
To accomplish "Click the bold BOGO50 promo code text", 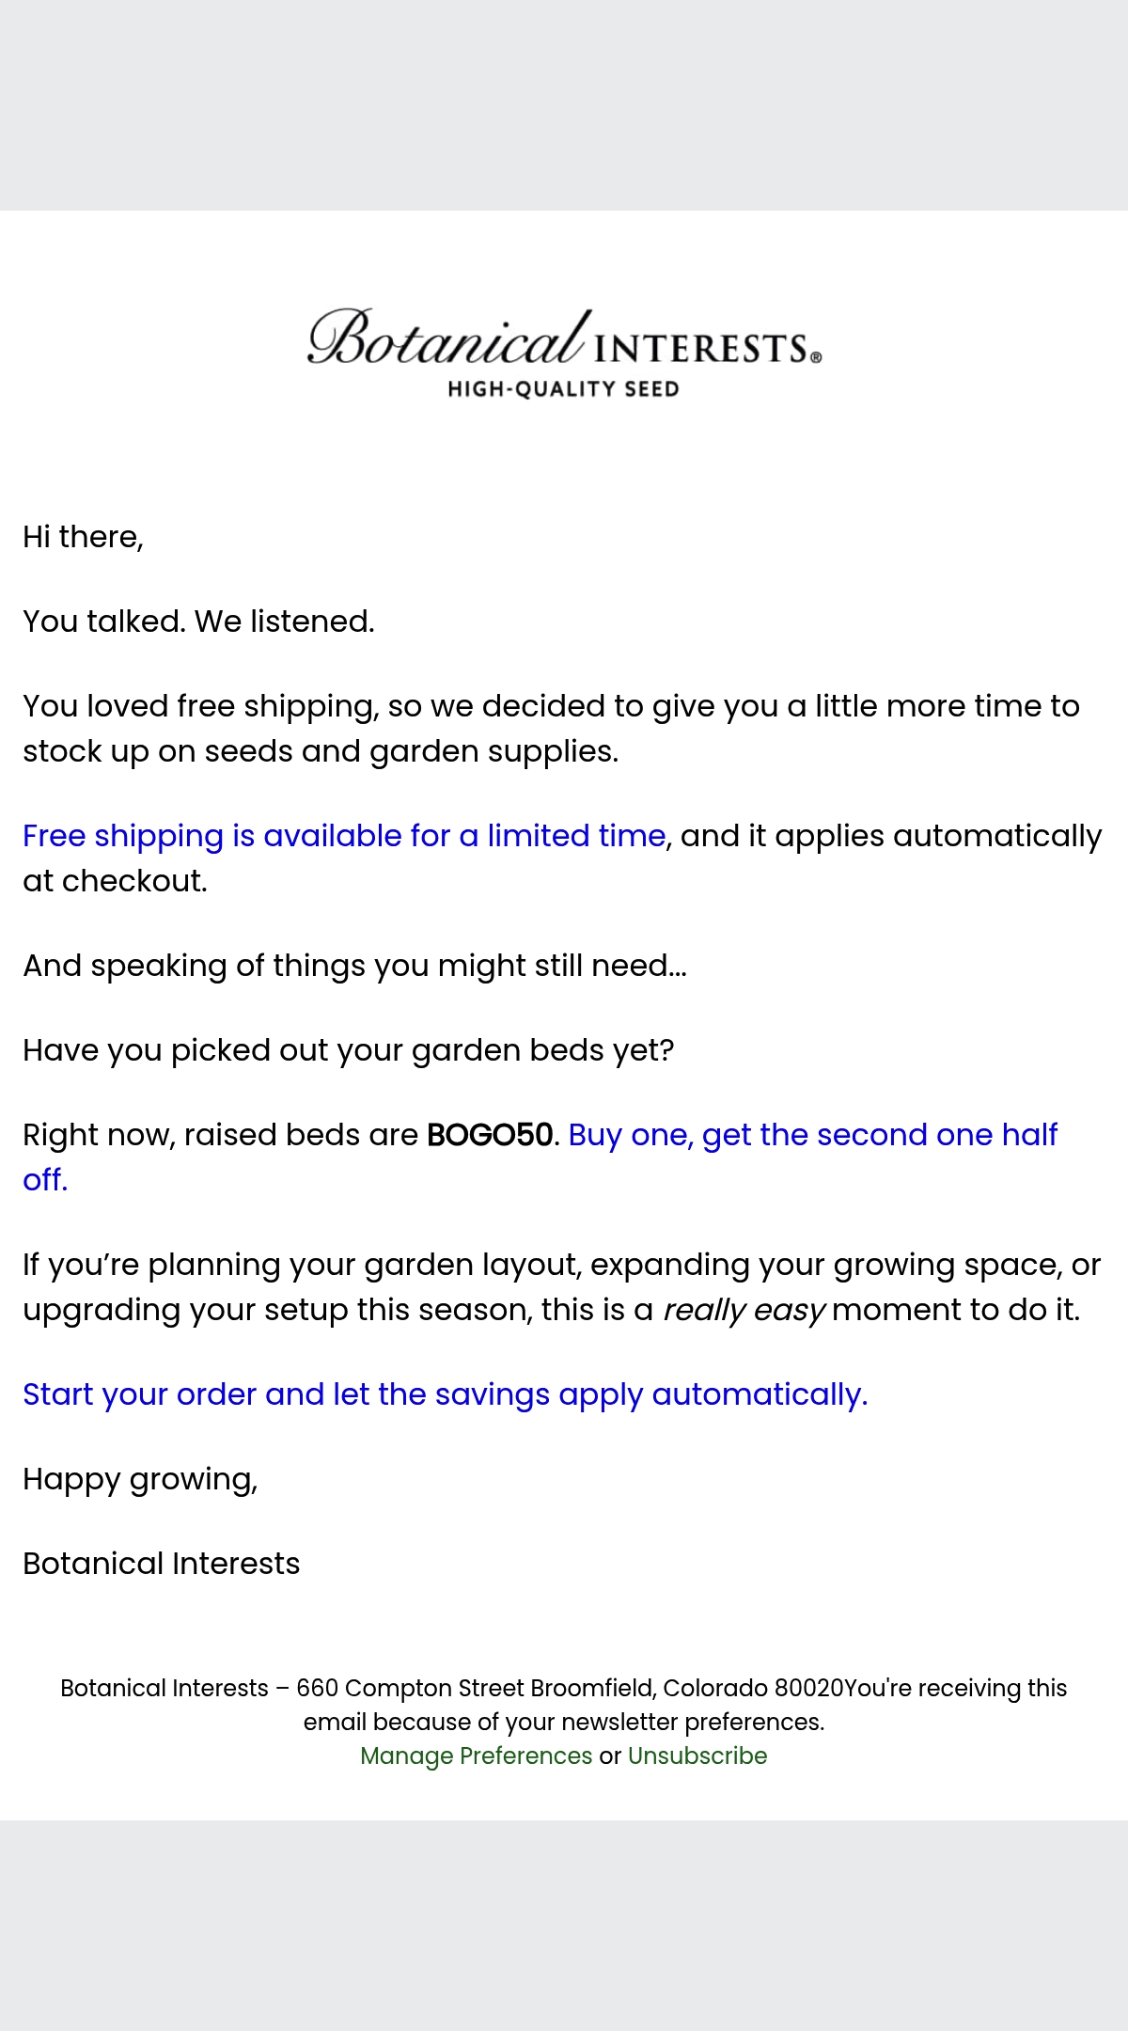I will [x=489, y=1135].
